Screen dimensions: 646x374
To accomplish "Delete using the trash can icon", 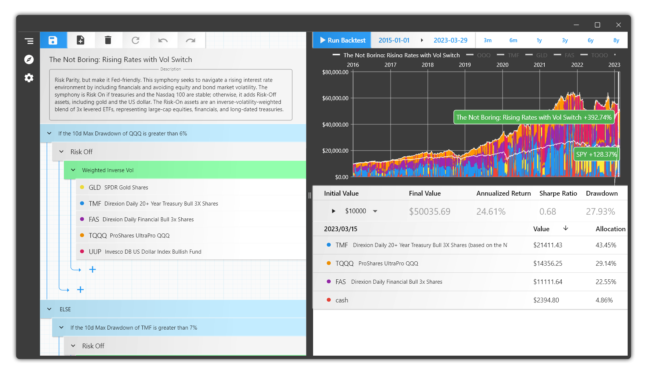I will pyautogui.click(x=108, y=40).
